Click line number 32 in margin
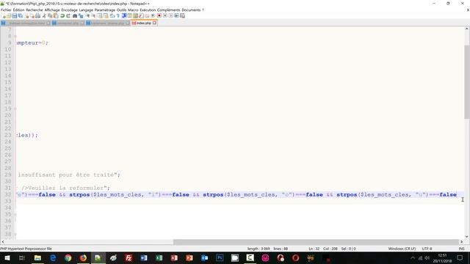This screenshot has height=264, width=470. point(8,194)
